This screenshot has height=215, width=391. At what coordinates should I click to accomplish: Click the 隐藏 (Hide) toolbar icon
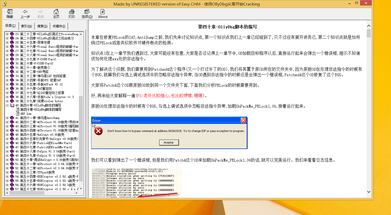pyautogui.click(x=10, y=14)
